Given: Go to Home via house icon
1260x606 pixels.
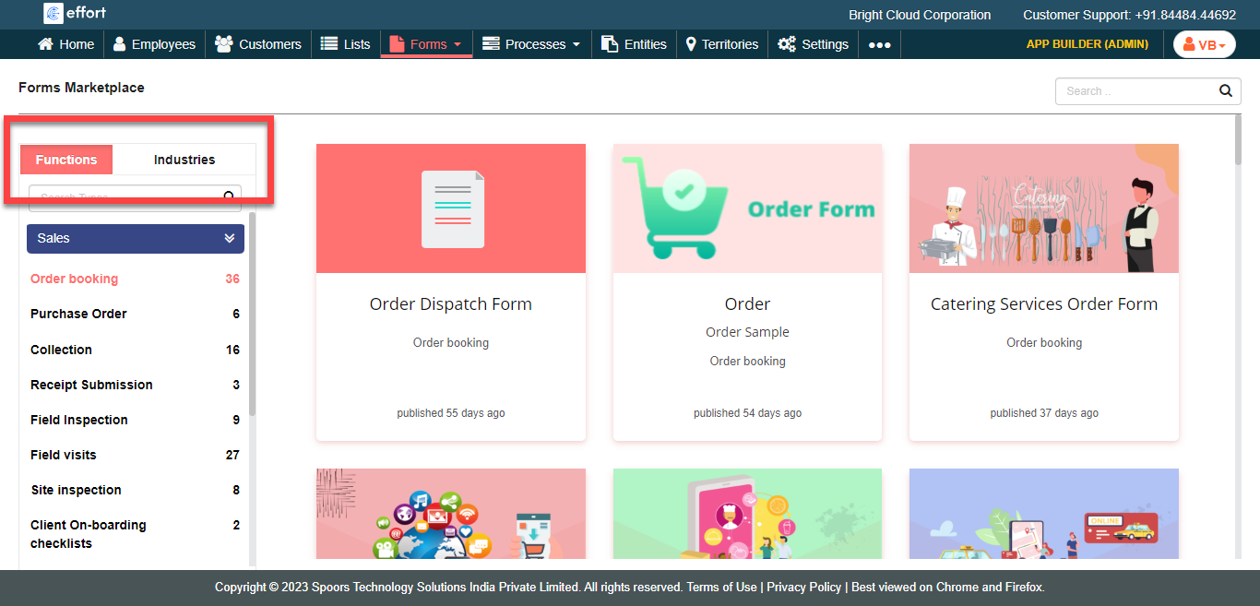Looking at the screenshot, I should 45,44.
